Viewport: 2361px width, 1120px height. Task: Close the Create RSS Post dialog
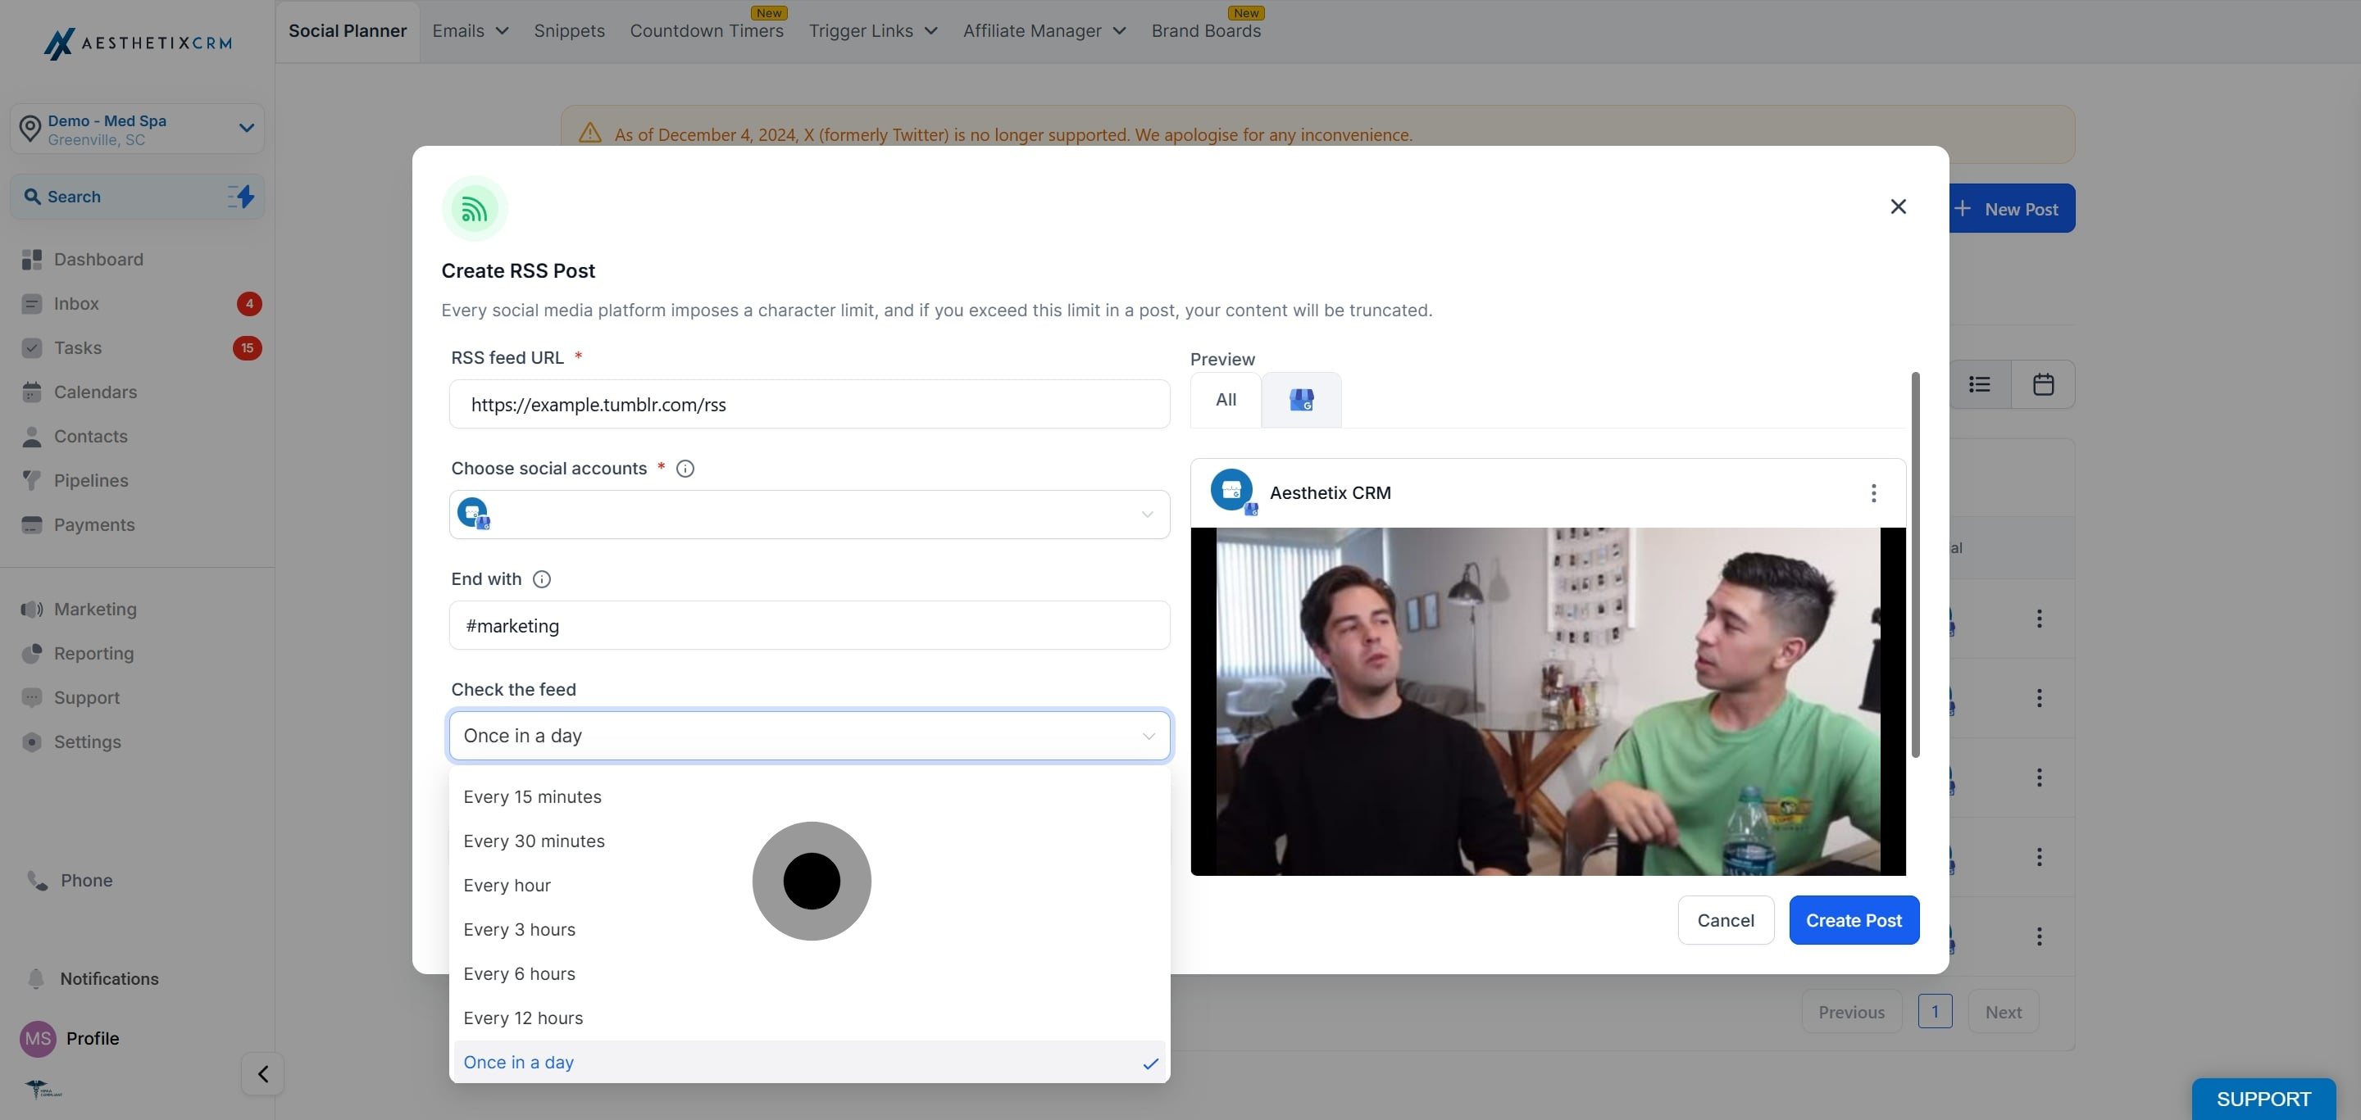click(1898, 207)
